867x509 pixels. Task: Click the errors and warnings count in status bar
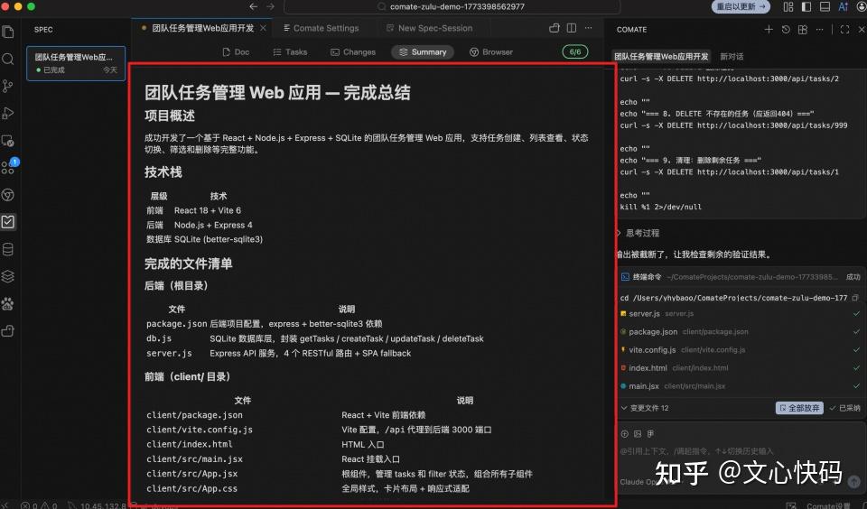click(39, 505)
